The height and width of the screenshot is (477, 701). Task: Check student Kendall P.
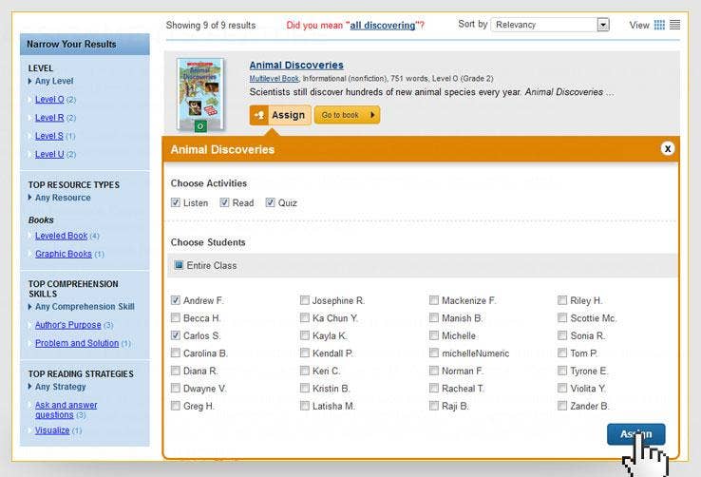[305, 353]
